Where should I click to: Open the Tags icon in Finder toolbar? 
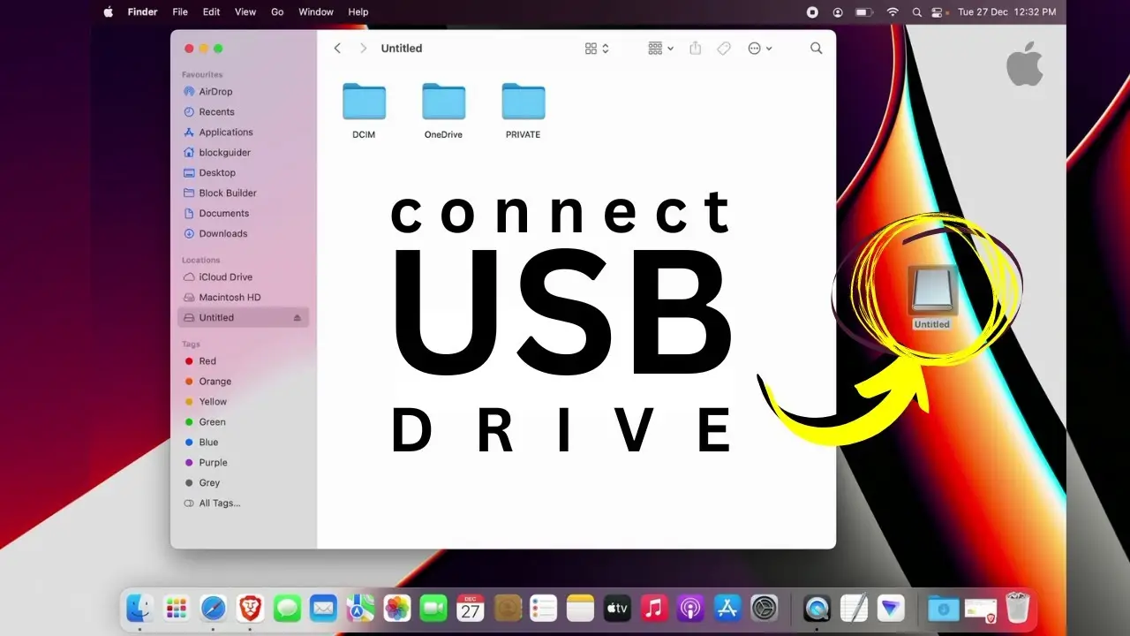(723, 49)
